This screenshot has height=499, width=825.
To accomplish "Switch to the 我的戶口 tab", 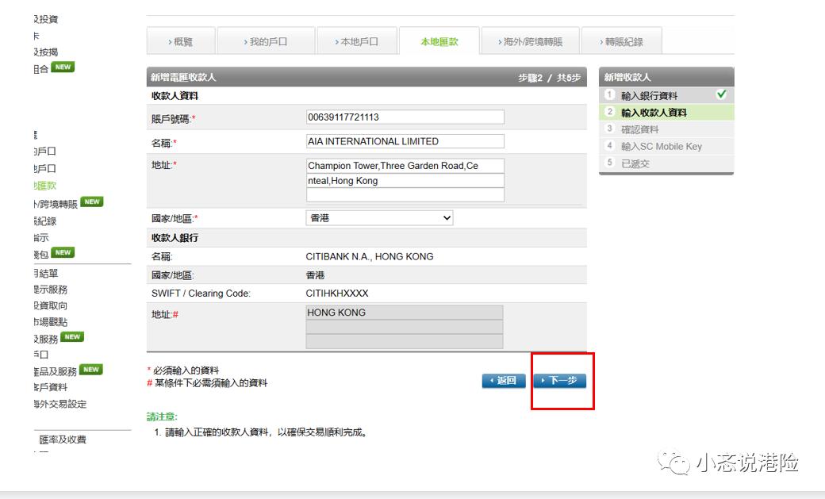I will 267,41.
